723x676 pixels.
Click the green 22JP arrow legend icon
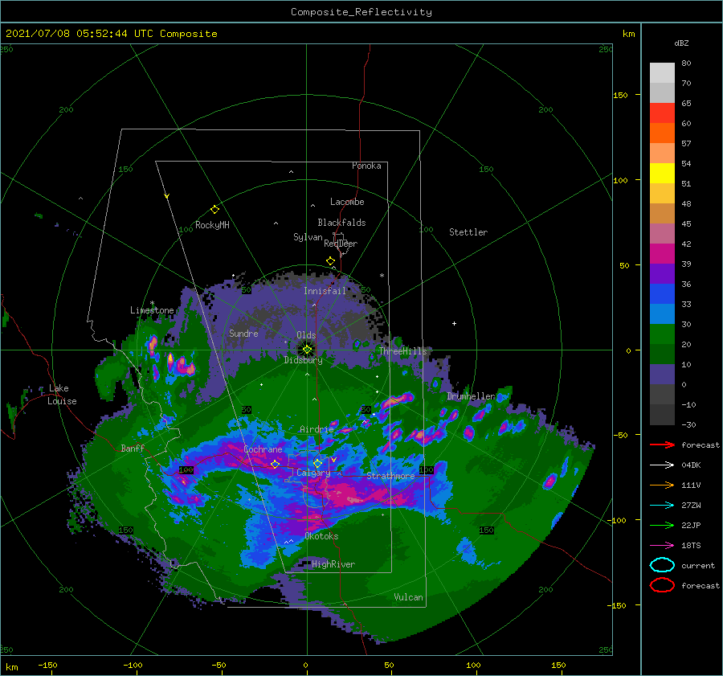click(x=662, y=525)
